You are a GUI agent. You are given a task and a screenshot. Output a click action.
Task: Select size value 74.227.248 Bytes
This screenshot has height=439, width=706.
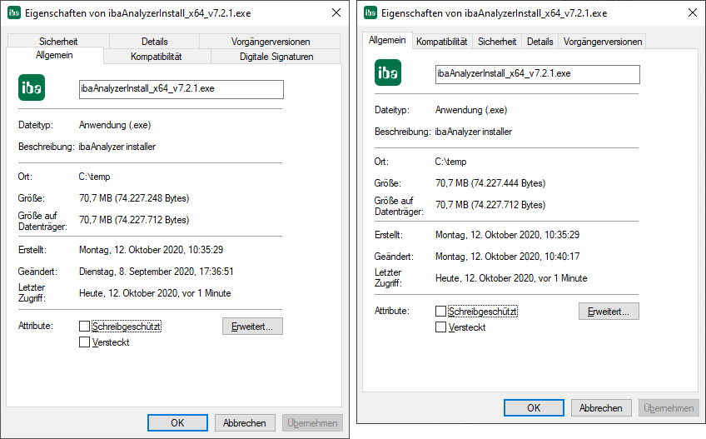click(134, 198)
